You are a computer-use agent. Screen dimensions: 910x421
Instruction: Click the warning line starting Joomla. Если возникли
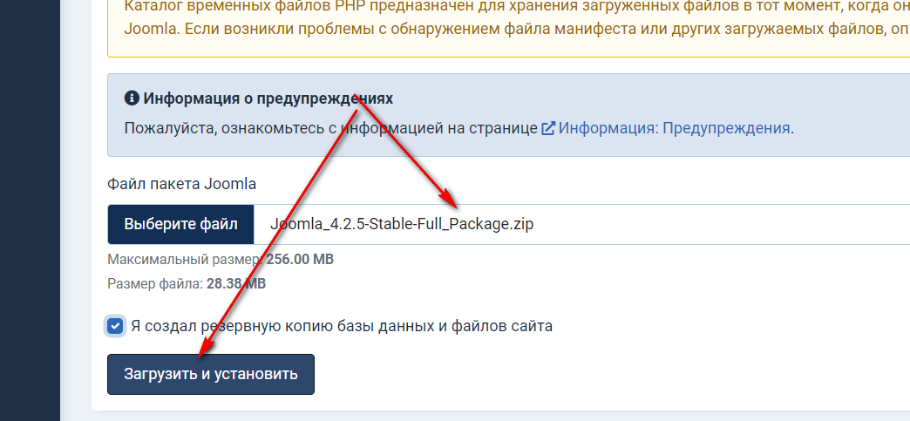514,28
